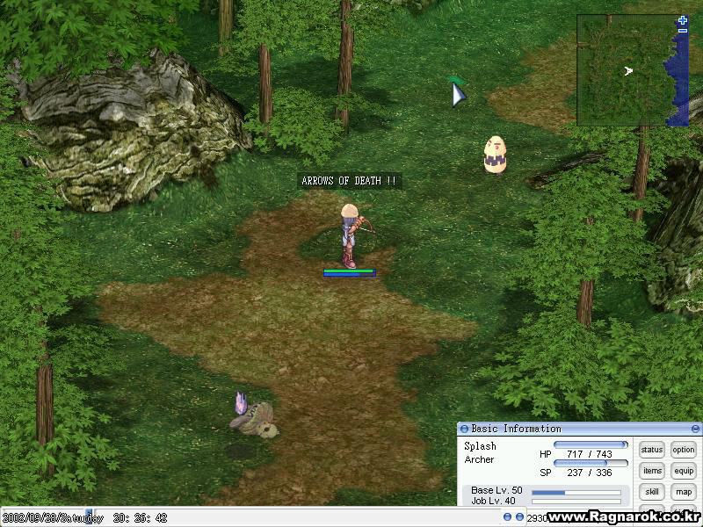This screenshot has width=703, height=527.
Task: Click the "Basic Information" window title
Action: 516,429
